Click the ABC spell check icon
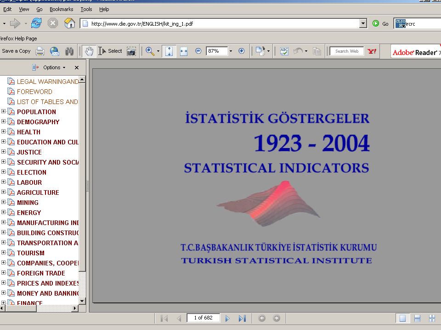The image size is (441, 330). 284,51
